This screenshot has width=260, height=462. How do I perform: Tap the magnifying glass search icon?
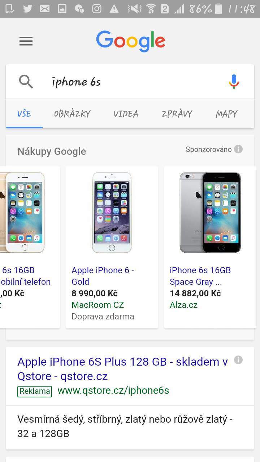(26, 82)
